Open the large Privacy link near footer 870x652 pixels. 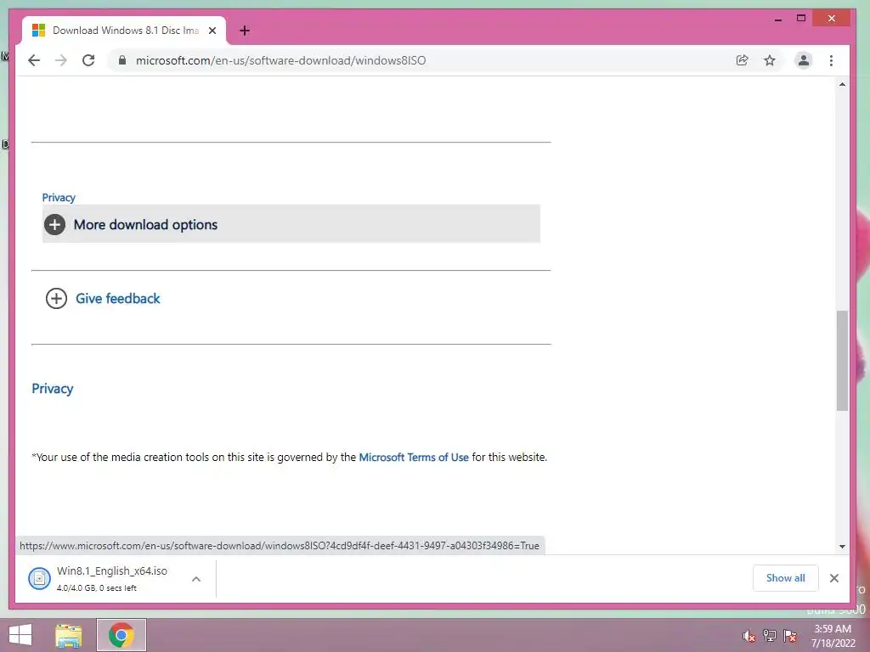tap(52, 389)
